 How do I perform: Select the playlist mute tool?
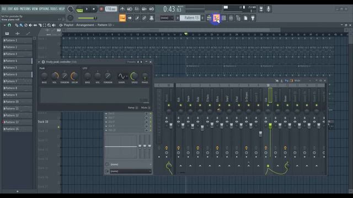[x=30, y=25]
